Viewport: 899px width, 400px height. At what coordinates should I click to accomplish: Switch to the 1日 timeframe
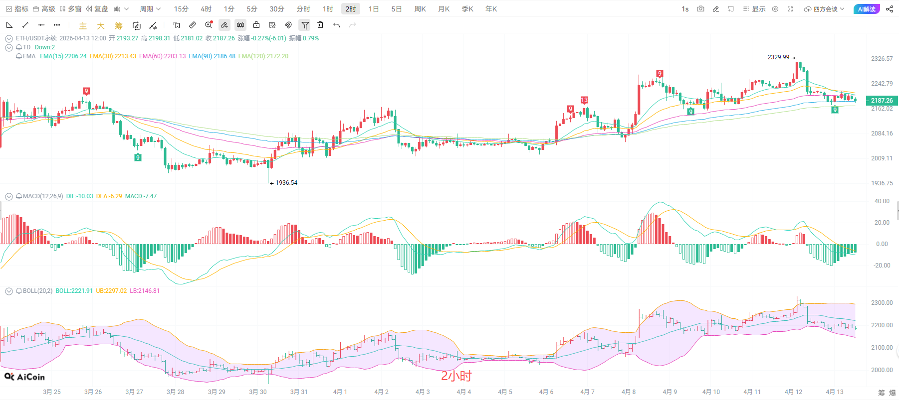[x=373, y=9]
